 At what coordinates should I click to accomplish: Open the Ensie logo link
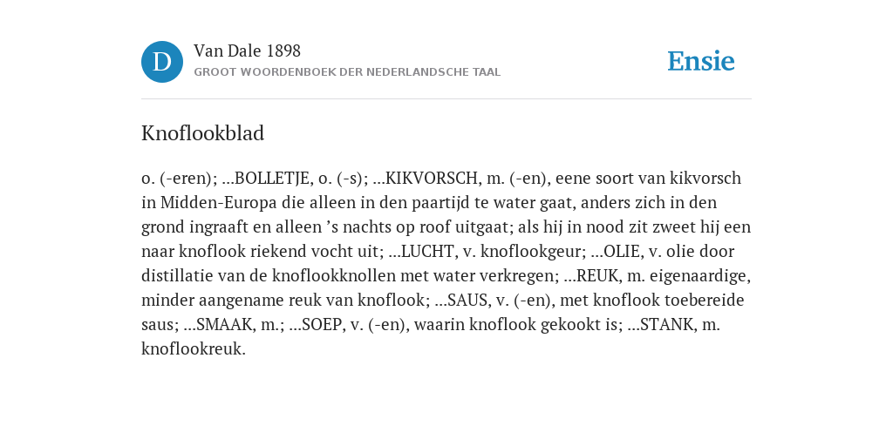coord(701,62)
